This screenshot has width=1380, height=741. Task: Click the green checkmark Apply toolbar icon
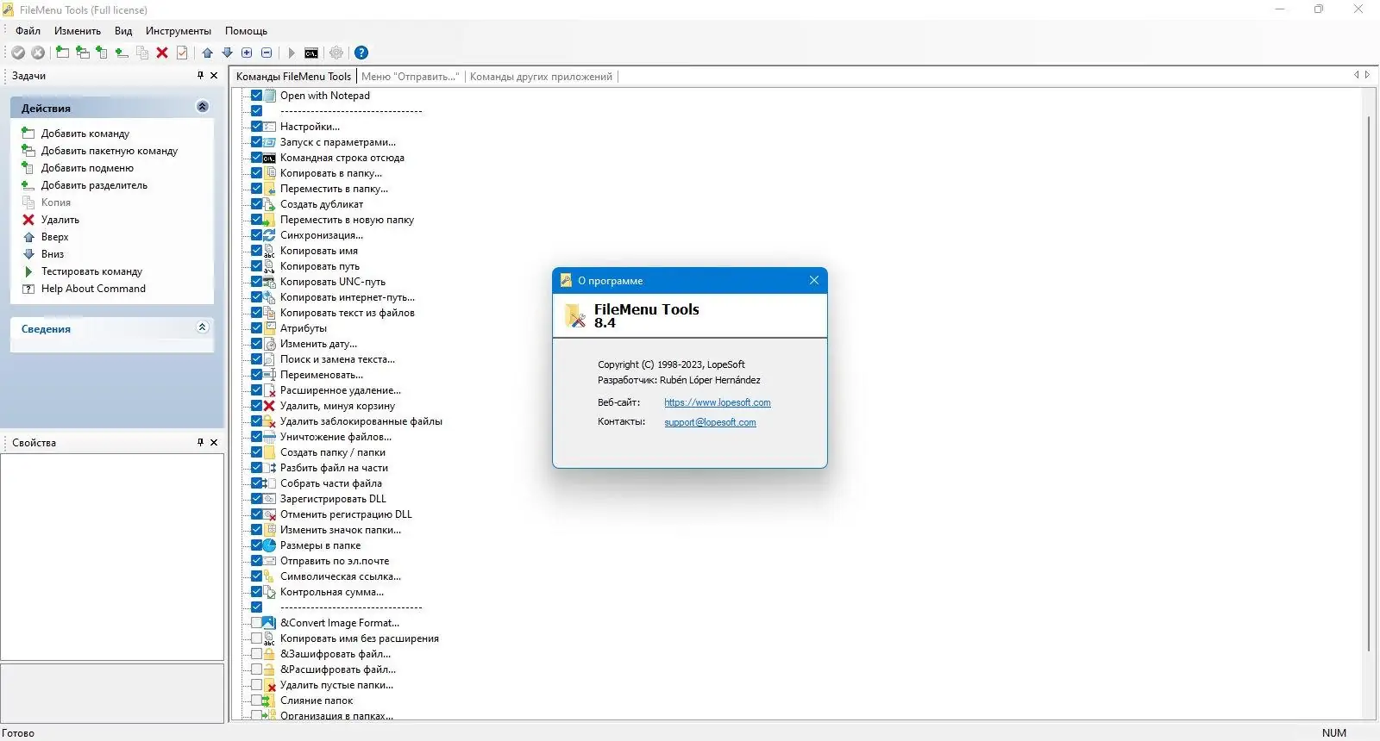point(18,53)
